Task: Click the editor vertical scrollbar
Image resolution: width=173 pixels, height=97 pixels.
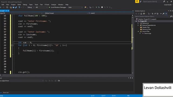Action: coord(132,44)
